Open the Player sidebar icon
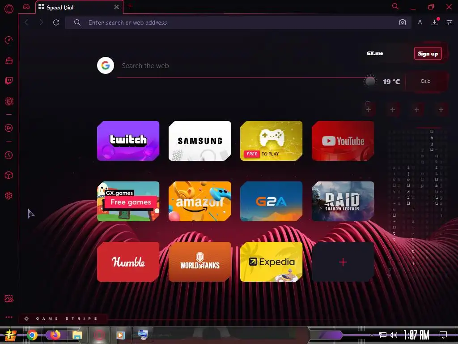This screenshot has height=344, width=458. pyautogui.click(x=9, y=128)
